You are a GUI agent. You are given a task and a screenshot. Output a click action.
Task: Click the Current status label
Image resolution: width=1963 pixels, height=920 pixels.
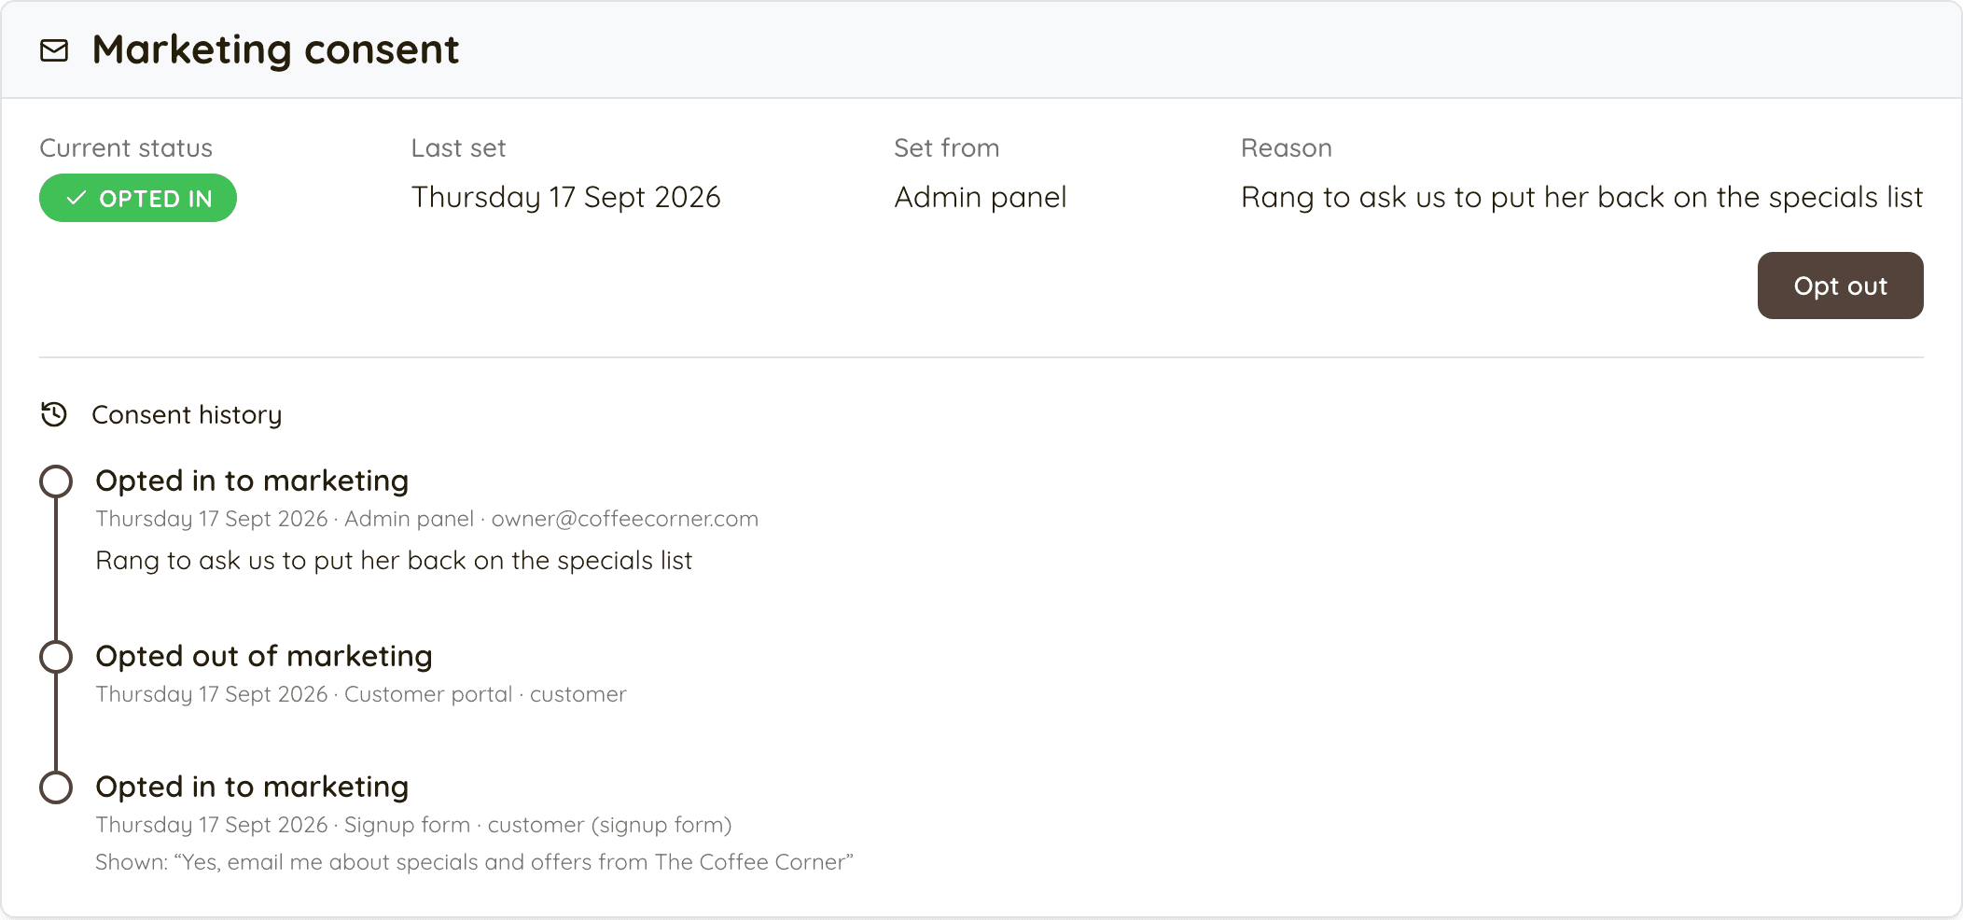coord(126,148)
